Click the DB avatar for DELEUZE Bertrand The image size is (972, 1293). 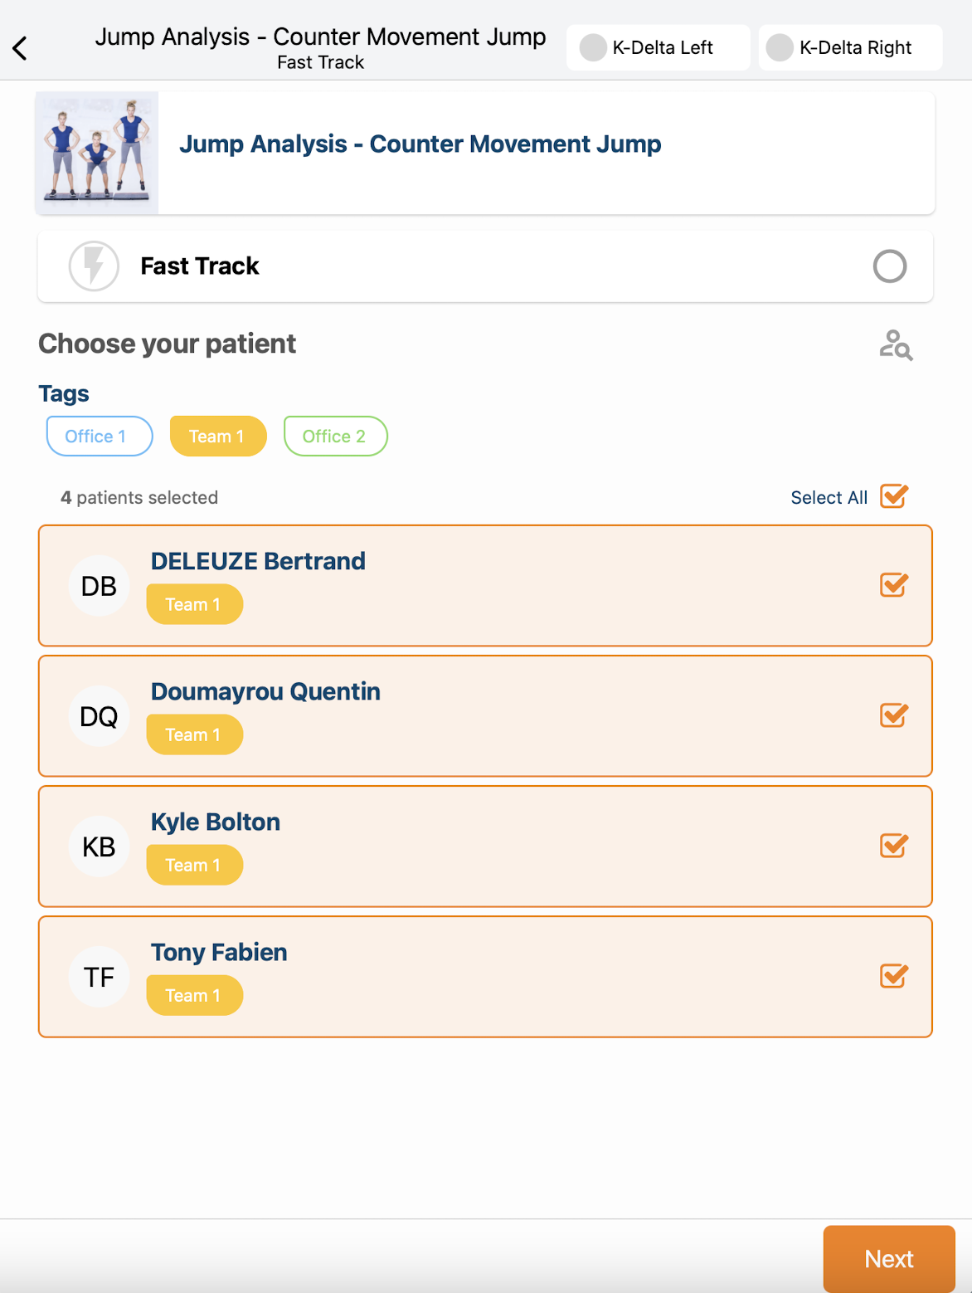click(x=99, y=586)
